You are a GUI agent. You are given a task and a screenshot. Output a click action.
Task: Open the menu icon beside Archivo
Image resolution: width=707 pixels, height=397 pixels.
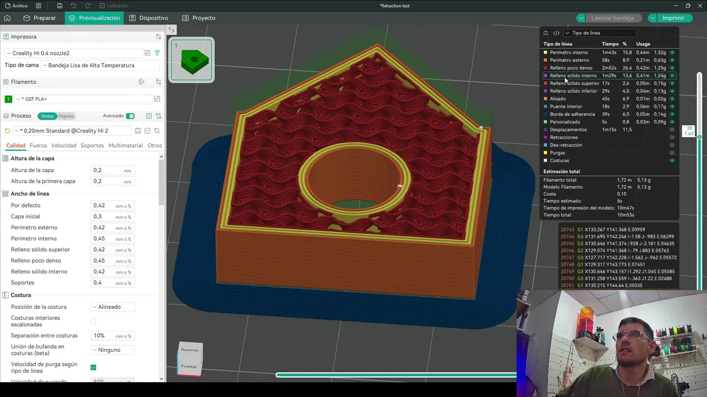pos(38,6)
